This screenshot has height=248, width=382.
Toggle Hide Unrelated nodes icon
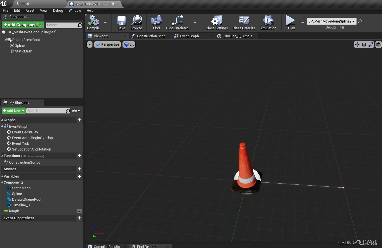coord(177,21)
